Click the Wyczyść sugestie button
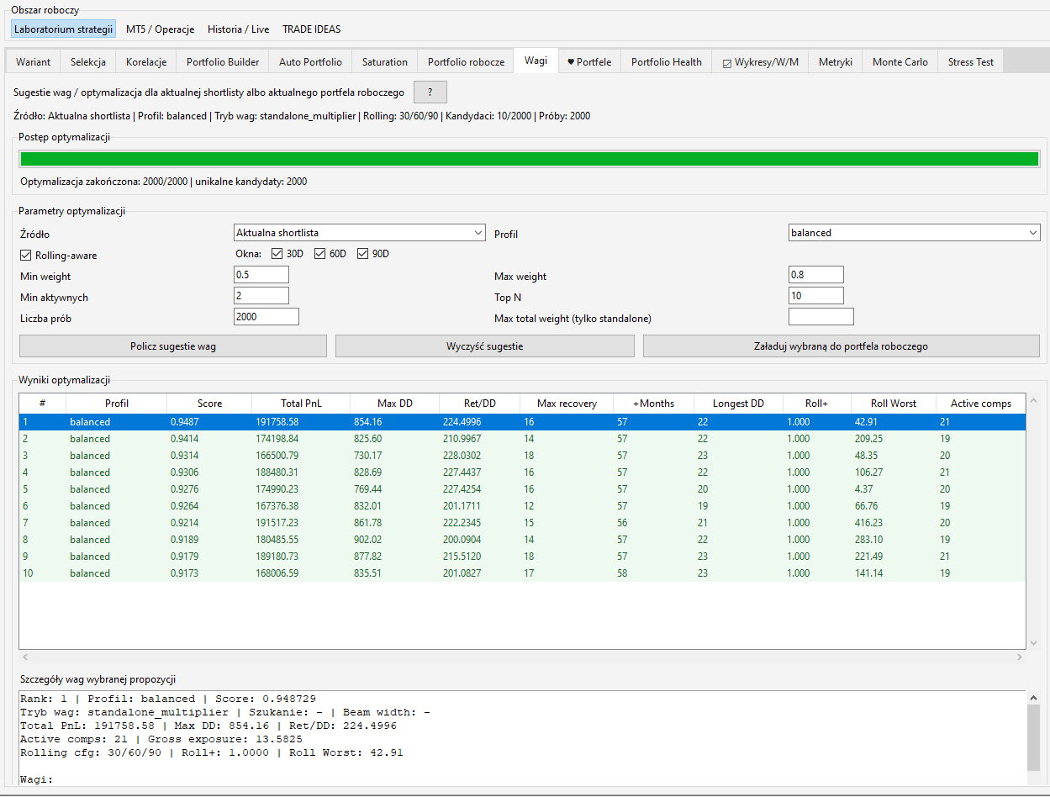This screenshot has width=1050, height=797. tap(485, 346)
